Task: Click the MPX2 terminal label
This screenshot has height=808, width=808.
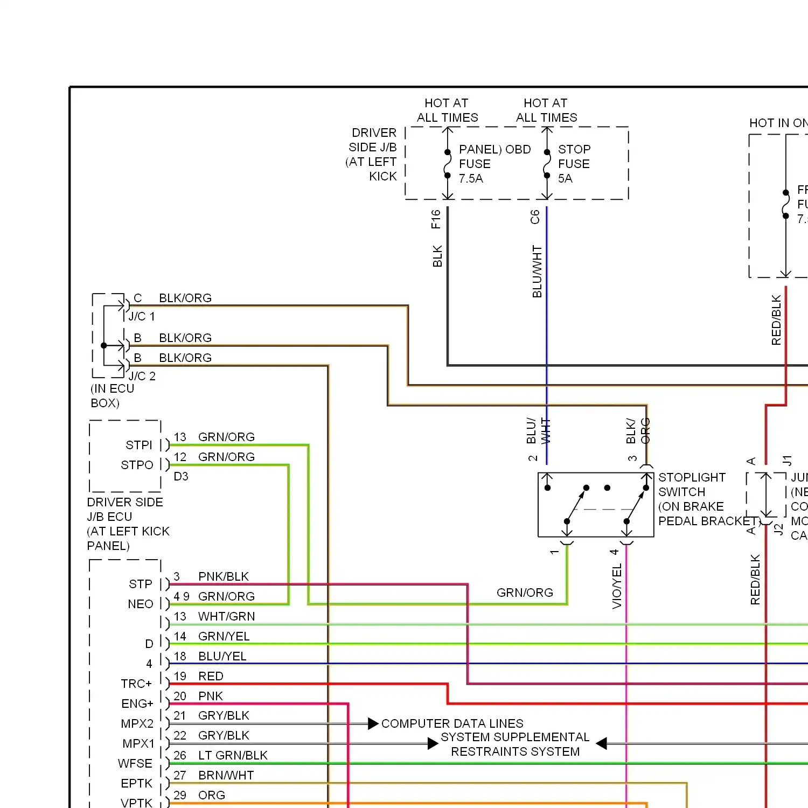Action: pyautogui.click(x=137, y=723)
